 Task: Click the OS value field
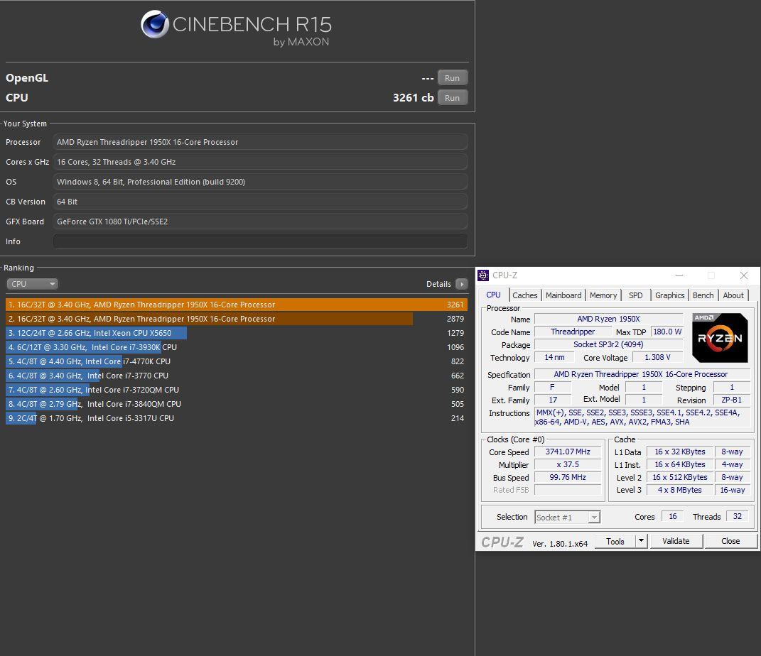tap(260, 182)
